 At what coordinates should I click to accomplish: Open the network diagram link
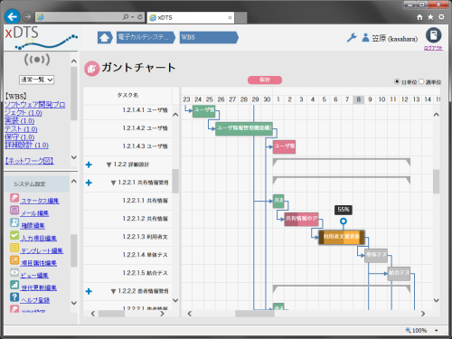pyautogui.click(x=29, y=161)
